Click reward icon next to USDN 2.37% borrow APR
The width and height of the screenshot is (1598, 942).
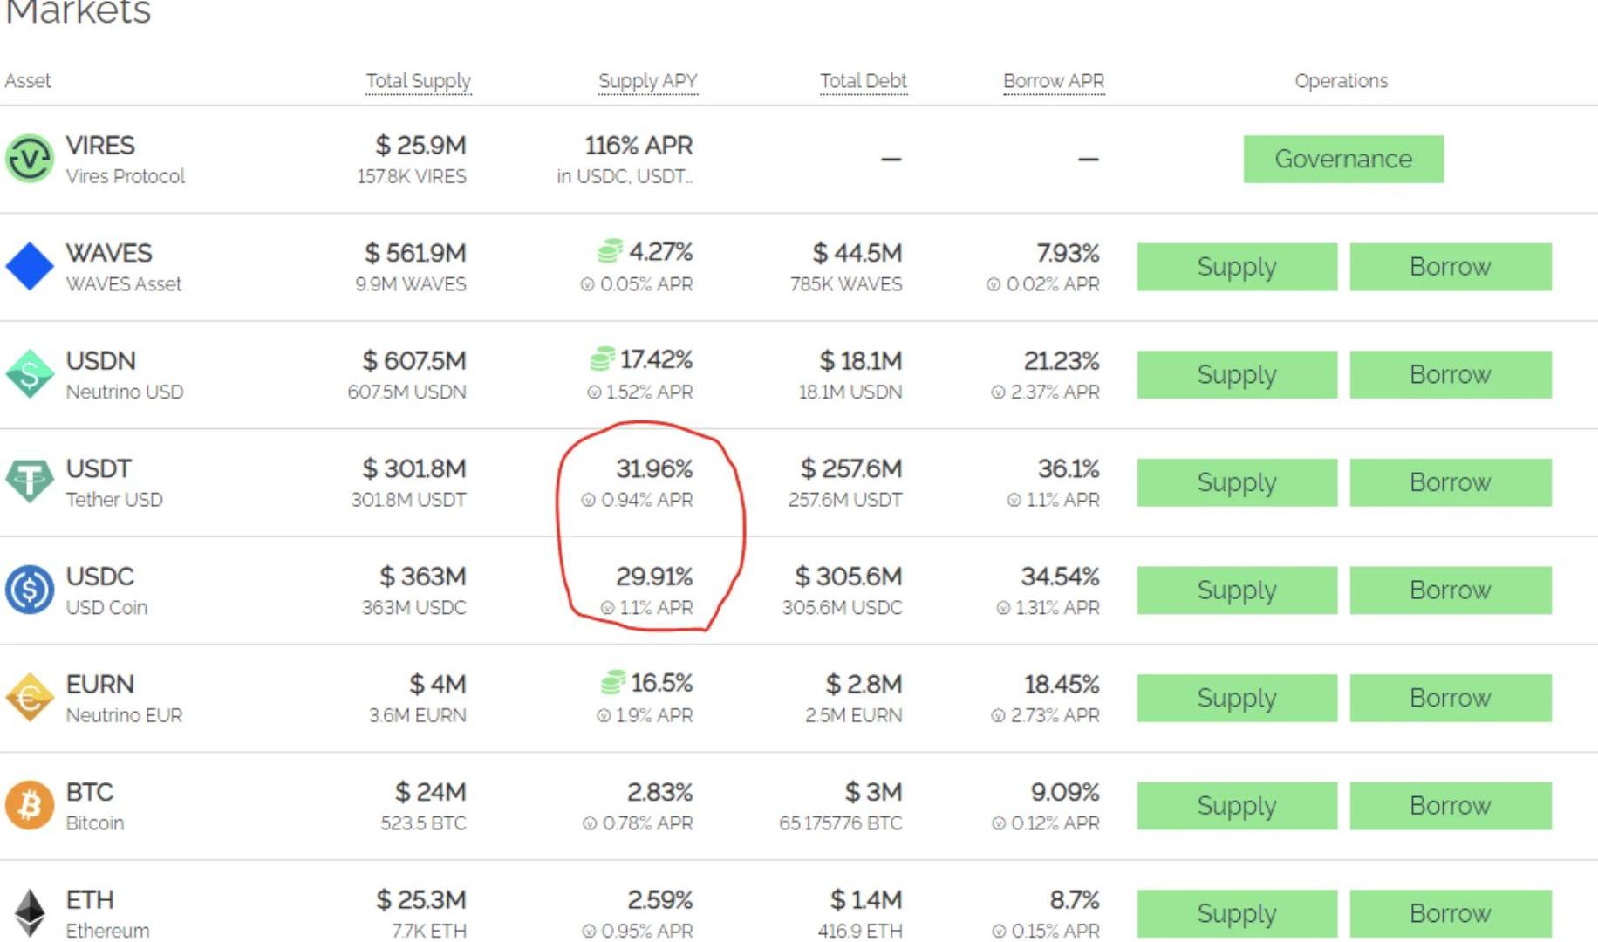click(x=998, y=392)
